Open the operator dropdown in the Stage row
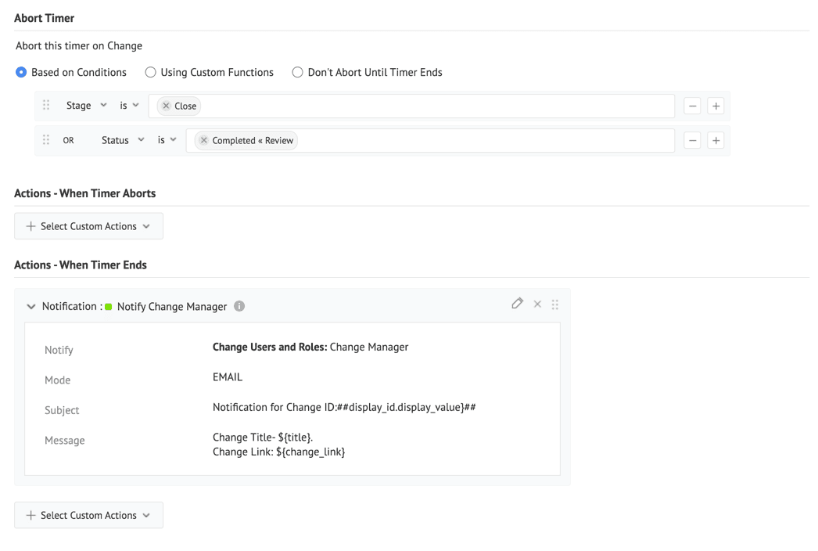 point(129,106)
